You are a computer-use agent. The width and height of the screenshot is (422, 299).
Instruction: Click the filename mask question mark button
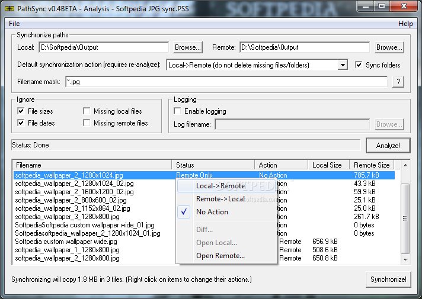[x=398, y=82]
